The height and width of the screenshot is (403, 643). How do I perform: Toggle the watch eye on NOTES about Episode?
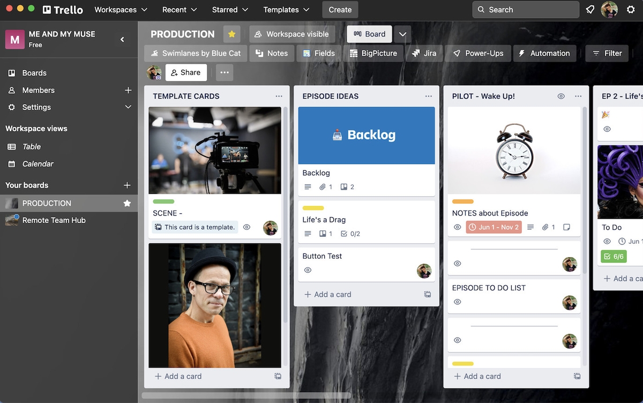point(458,227)
